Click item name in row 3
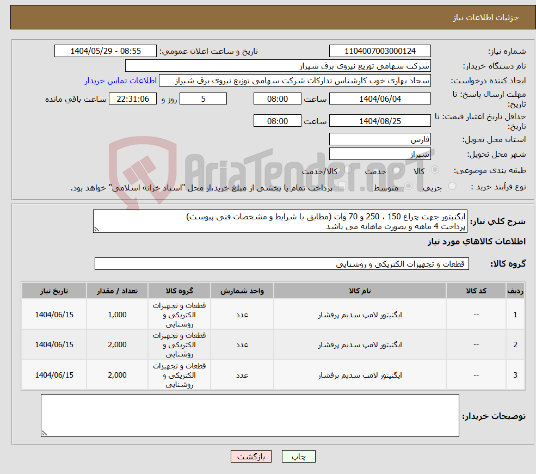Screen dimensions: 536x474 [360, 375]
